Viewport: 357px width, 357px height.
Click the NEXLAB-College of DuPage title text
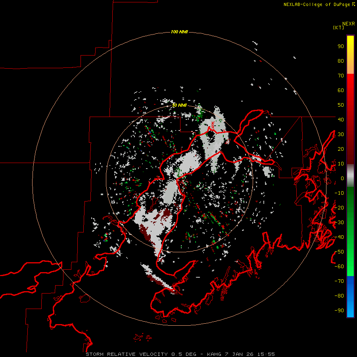[317, 4]
